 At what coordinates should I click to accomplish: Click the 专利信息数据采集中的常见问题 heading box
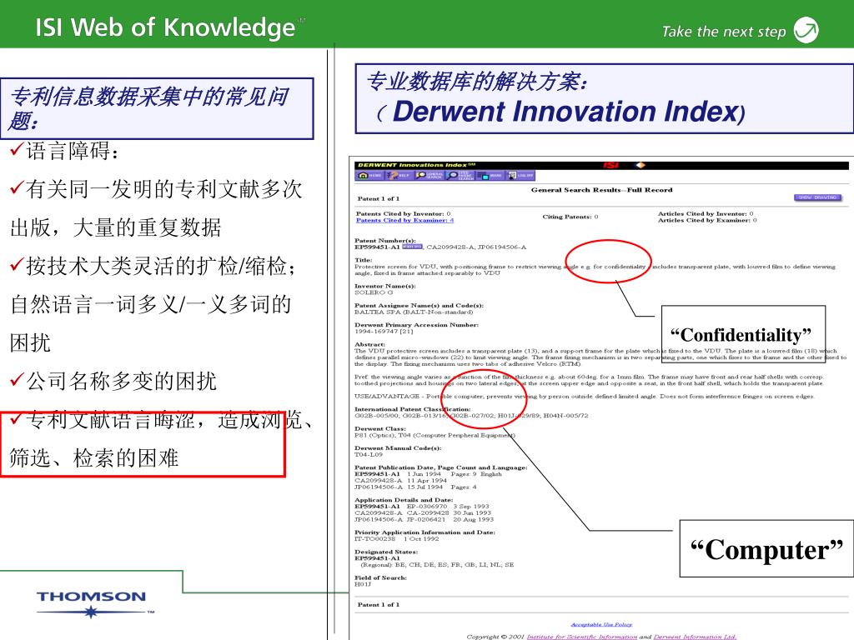(x=157, y=108)
